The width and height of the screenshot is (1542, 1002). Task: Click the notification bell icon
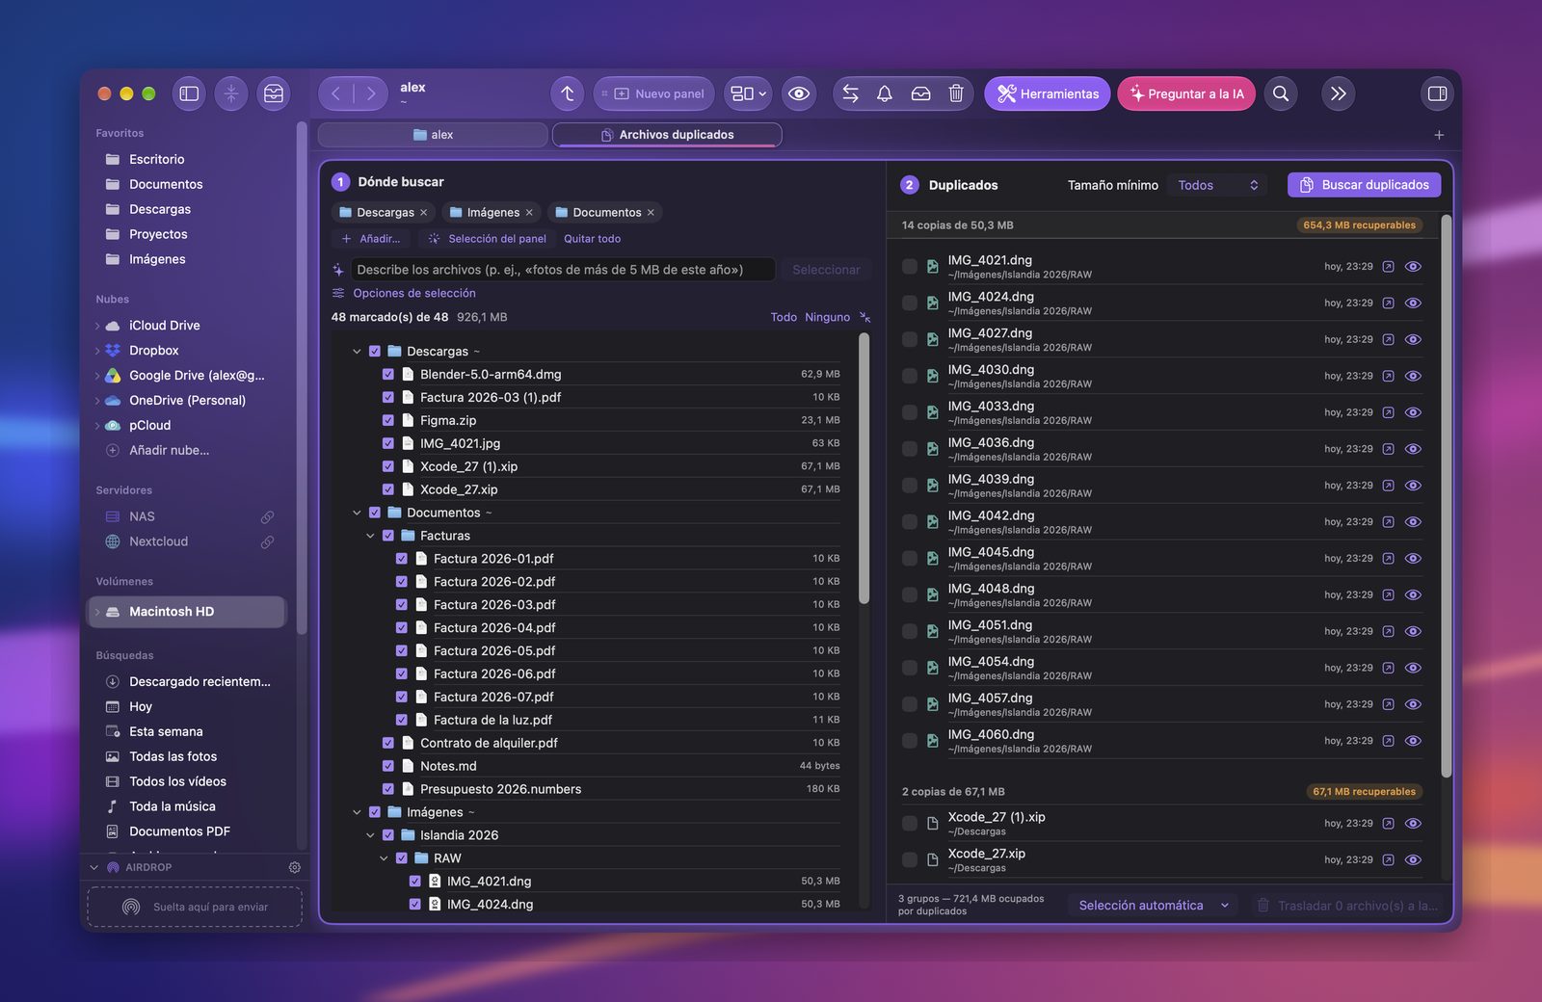tap(885, 93)
